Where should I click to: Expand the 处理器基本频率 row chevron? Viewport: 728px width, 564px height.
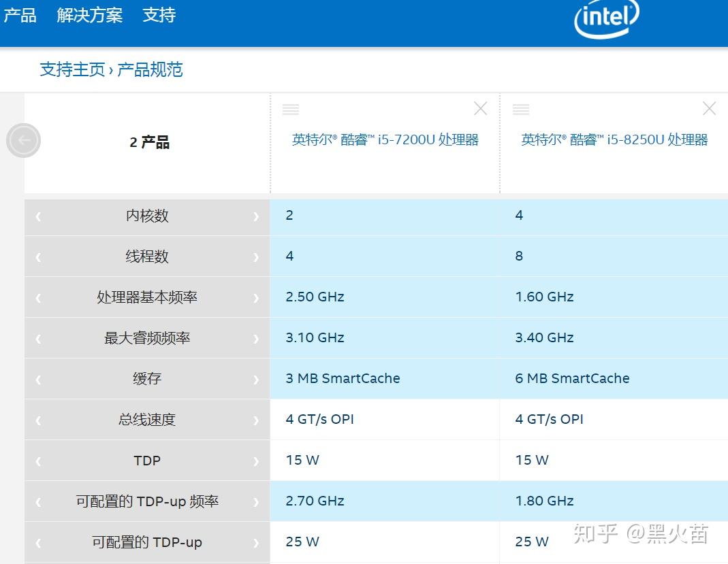point(257,297)
